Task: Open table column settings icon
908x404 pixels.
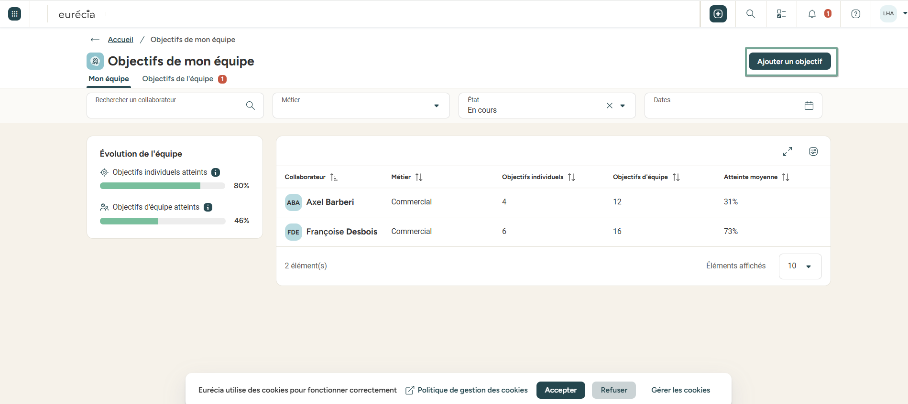Action: click(x=813, y=151)
